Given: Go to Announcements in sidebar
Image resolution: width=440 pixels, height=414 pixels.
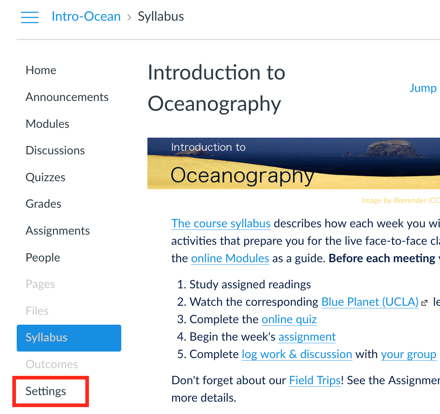Looking at the screenshot, I should coord(67,97).
